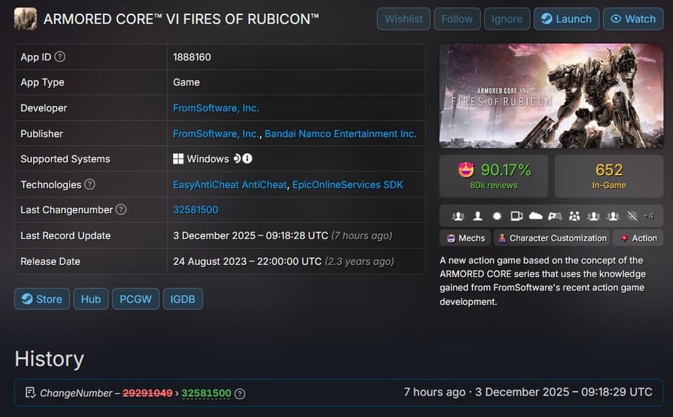Click the help icon next to App ID
The width and height of the screenshot is (673, 417).
click(x=60, y=57)
